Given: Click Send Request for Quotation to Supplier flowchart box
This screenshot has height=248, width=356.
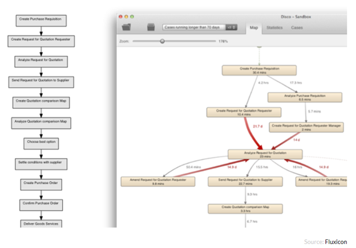Looking at the screenshot, I should point(41,82).
